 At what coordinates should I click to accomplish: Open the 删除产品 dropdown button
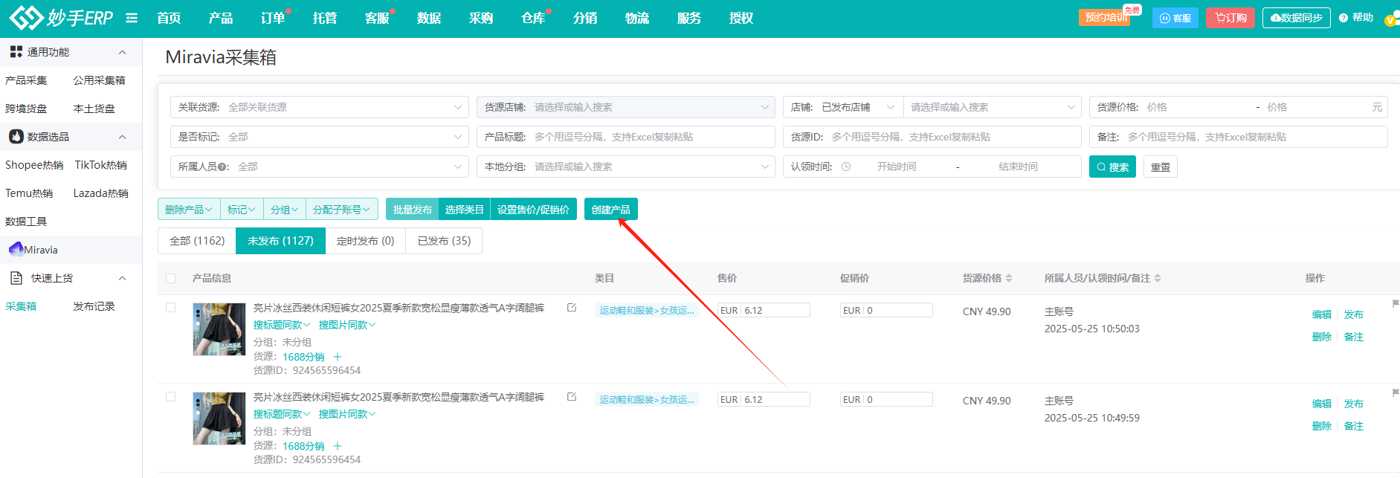[x=189, y=210]
